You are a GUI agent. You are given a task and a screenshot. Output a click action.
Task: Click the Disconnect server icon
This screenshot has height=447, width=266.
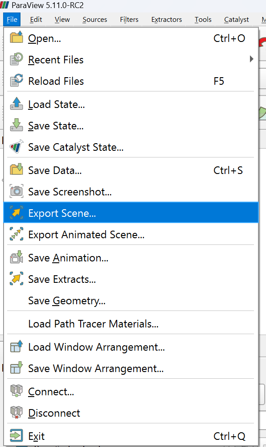(x=16, y=412)
